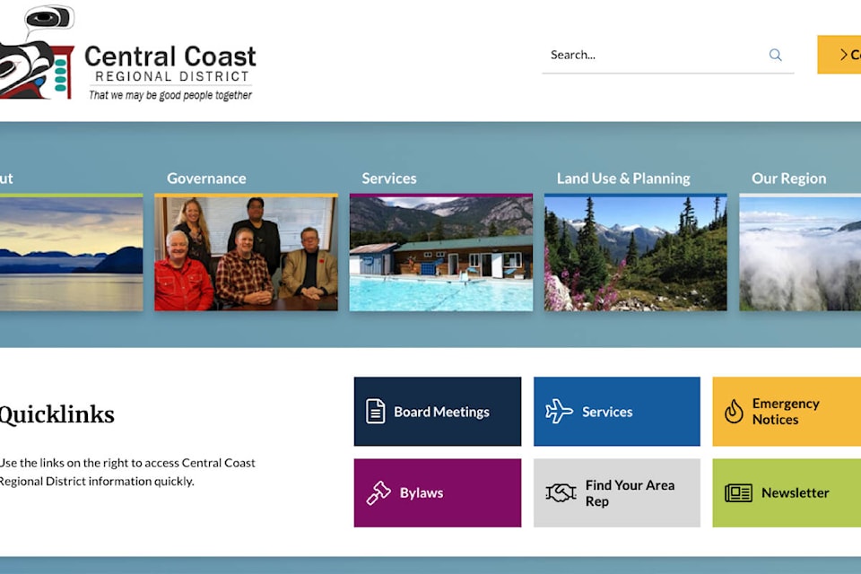Open the Governance menu heading

click(206, 178)
